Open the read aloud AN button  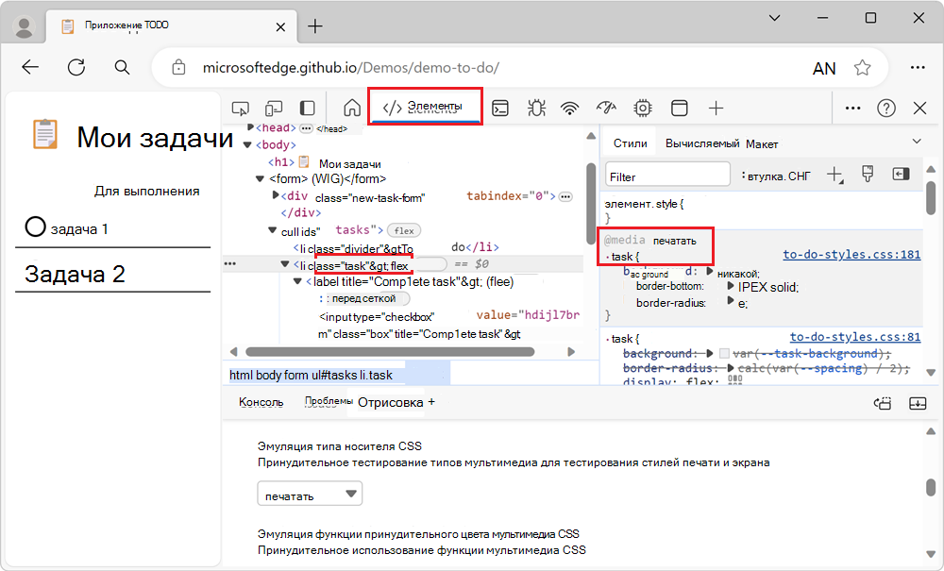point(824,69)
